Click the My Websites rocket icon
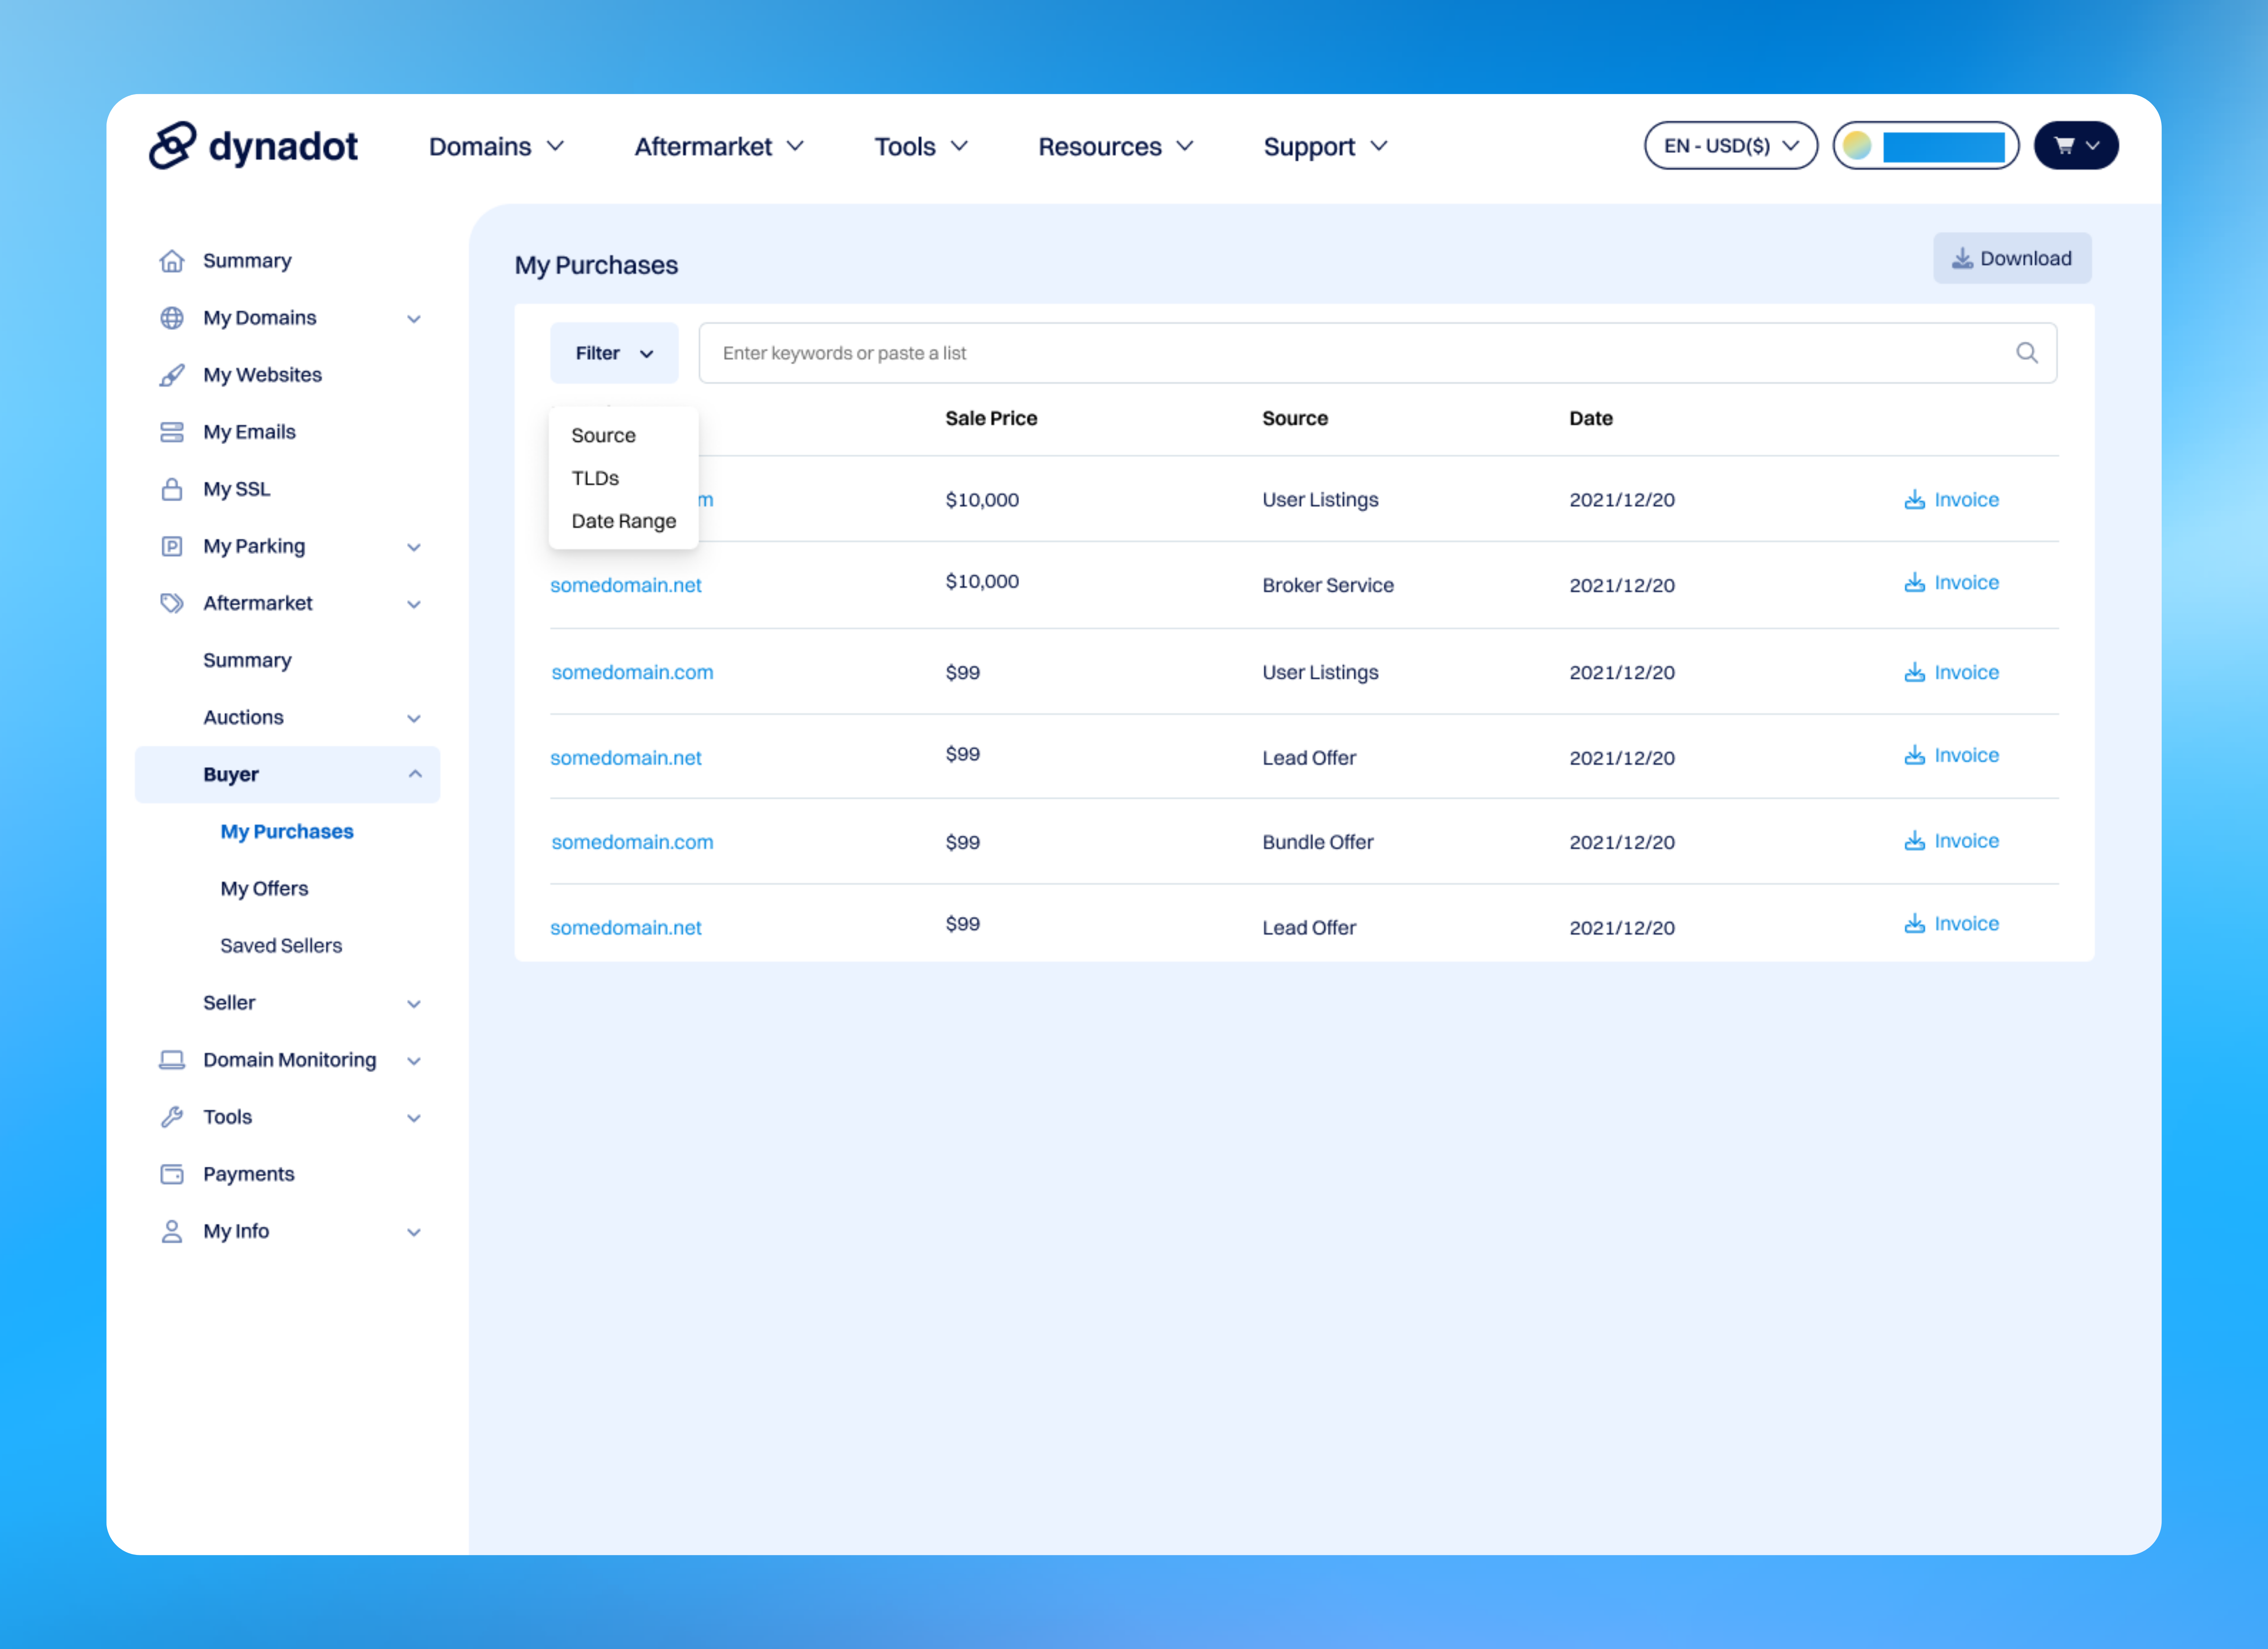The height and width of the screenshot is (1649, 2268). [x=172, y=375]
